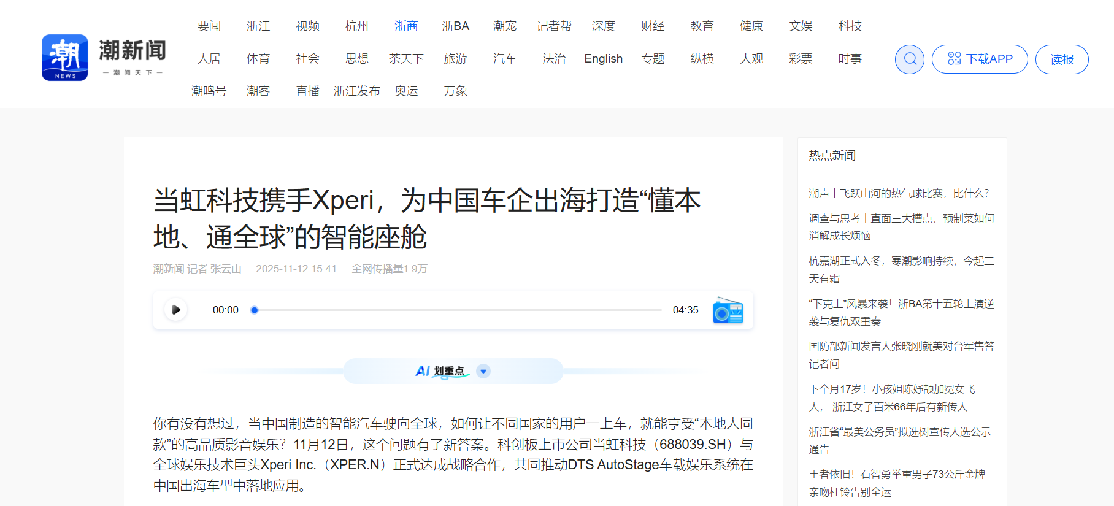Expand the AI 划重点 summary arrow
Screen dimensions: 1114x506
click(483, 371)
